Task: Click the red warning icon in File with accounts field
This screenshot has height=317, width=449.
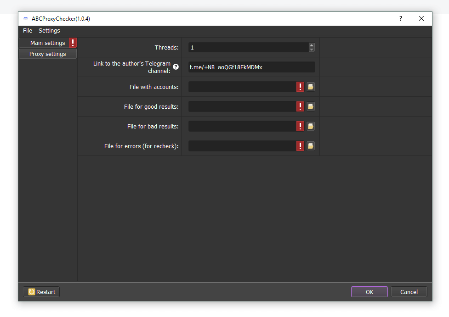Action: coord(300,87)
